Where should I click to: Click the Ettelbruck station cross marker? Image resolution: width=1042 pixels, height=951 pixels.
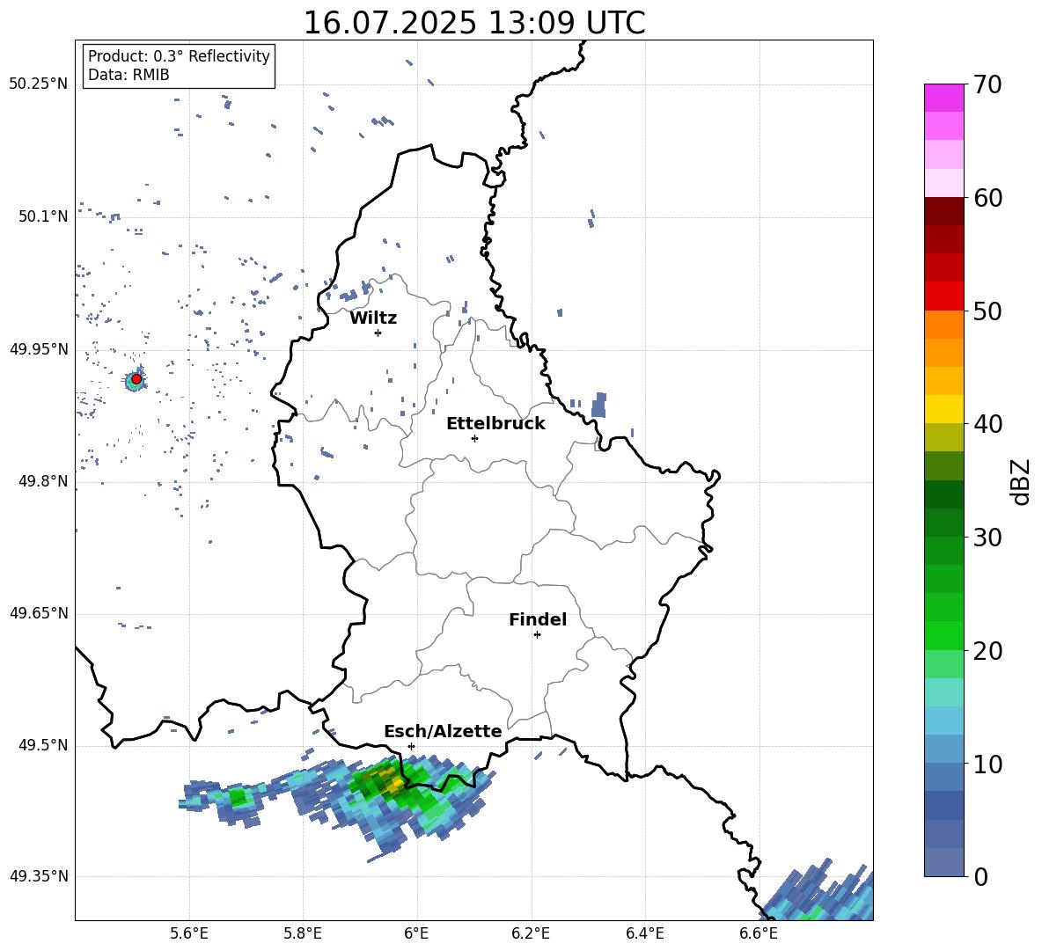(474, 438)
